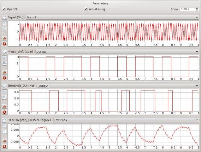The image size is (201, 152).
Task: Uncheck the Antialiasing option
Action: (x=86, y=9)
